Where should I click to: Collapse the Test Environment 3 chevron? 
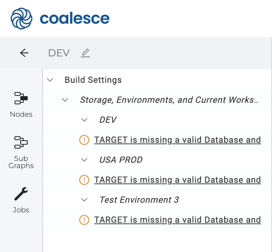84,200
